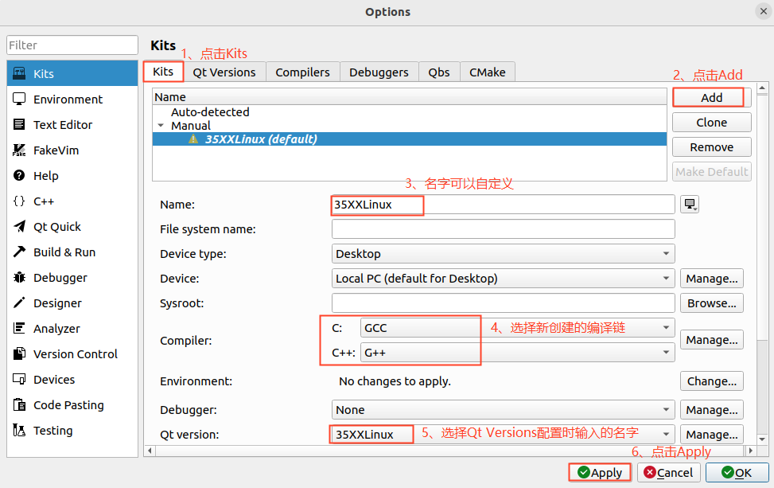Open the Analyzer category icon
The height and width of the screenshot is (488, 774).
[19, 328]
